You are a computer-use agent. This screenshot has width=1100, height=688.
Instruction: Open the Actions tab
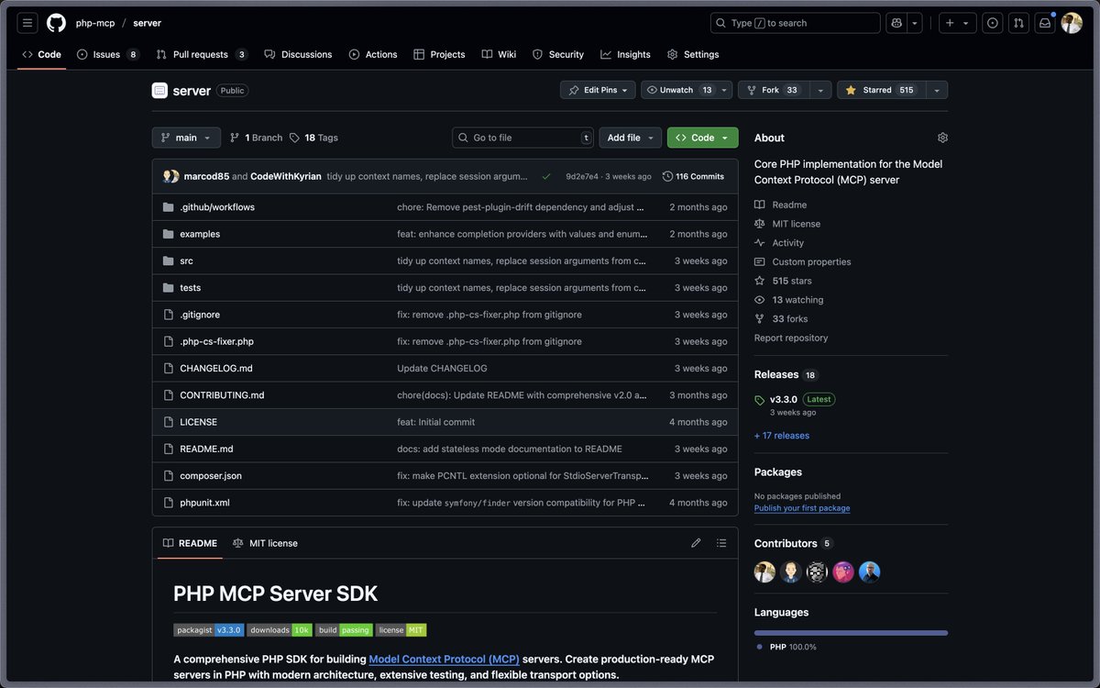point(373,54)
